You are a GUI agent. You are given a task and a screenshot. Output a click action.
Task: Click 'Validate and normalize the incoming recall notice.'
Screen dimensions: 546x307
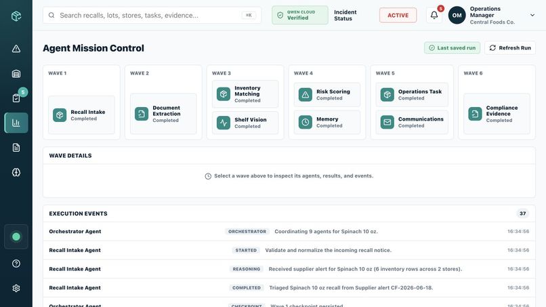click(328, 250)
